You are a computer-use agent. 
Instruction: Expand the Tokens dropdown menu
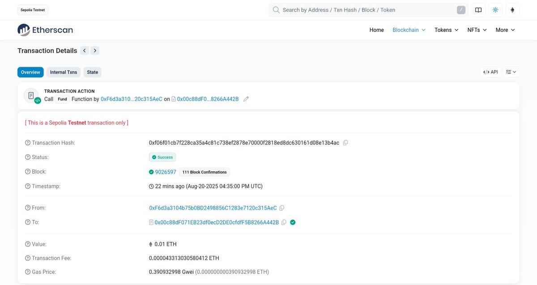coord(447,30)
